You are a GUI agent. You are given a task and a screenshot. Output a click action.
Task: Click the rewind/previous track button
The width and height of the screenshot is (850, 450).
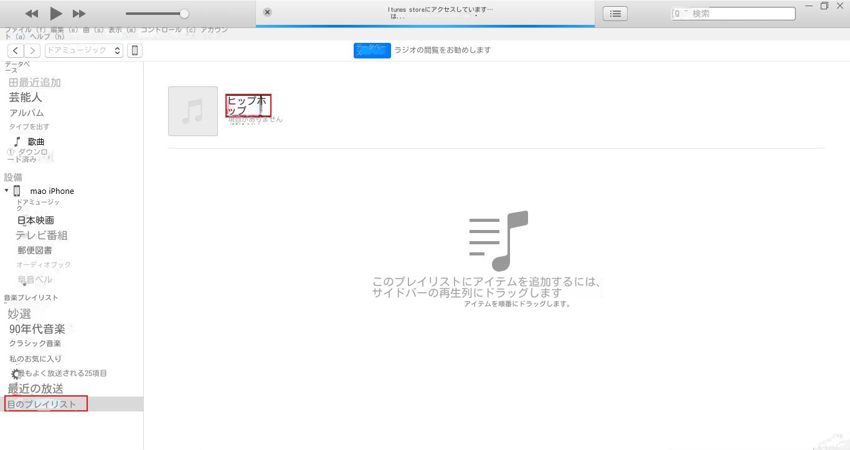coord(32,14)
